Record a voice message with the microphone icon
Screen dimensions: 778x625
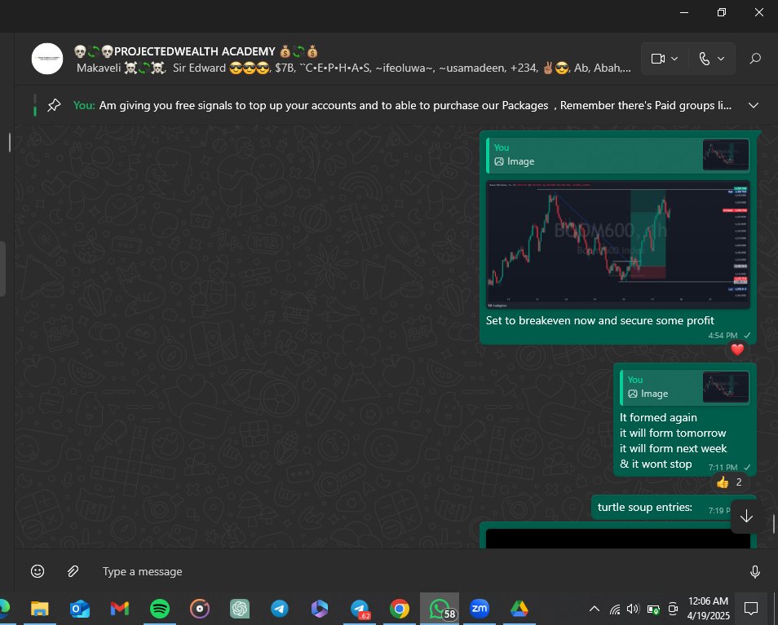coord(754,570)
